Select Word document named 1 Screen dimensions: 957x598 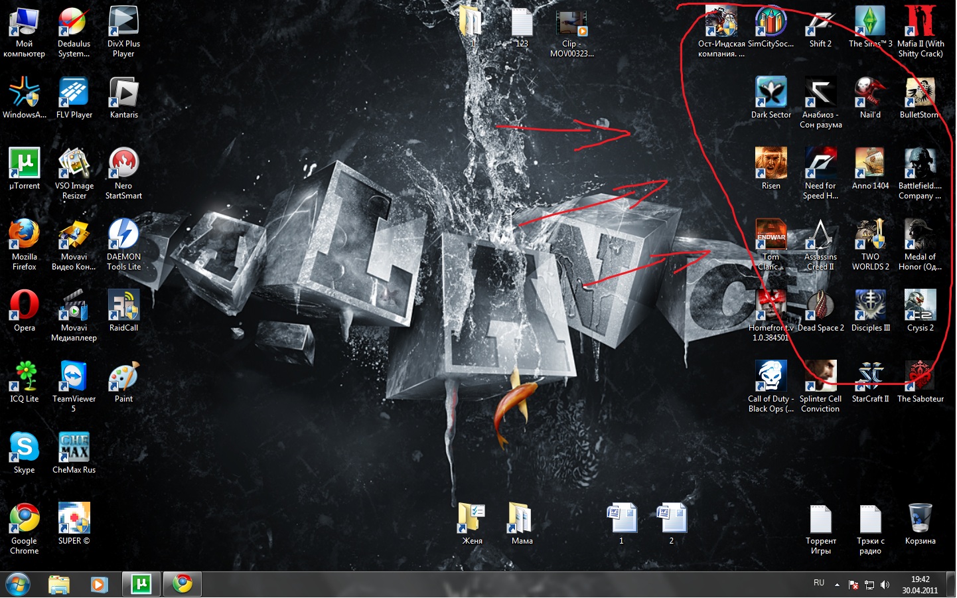click(x=621, y=524)
